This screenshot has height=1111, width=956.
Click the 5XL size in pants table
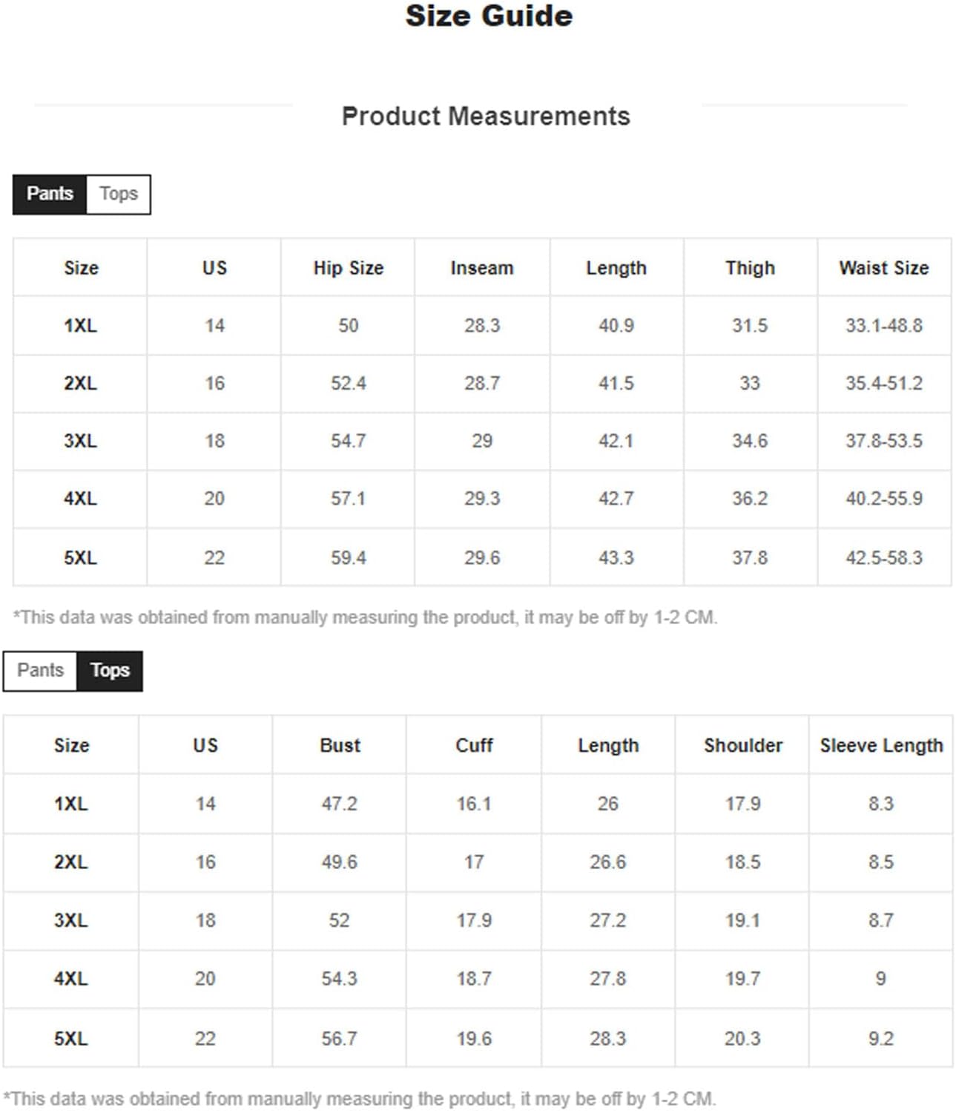tap(80, 558)
